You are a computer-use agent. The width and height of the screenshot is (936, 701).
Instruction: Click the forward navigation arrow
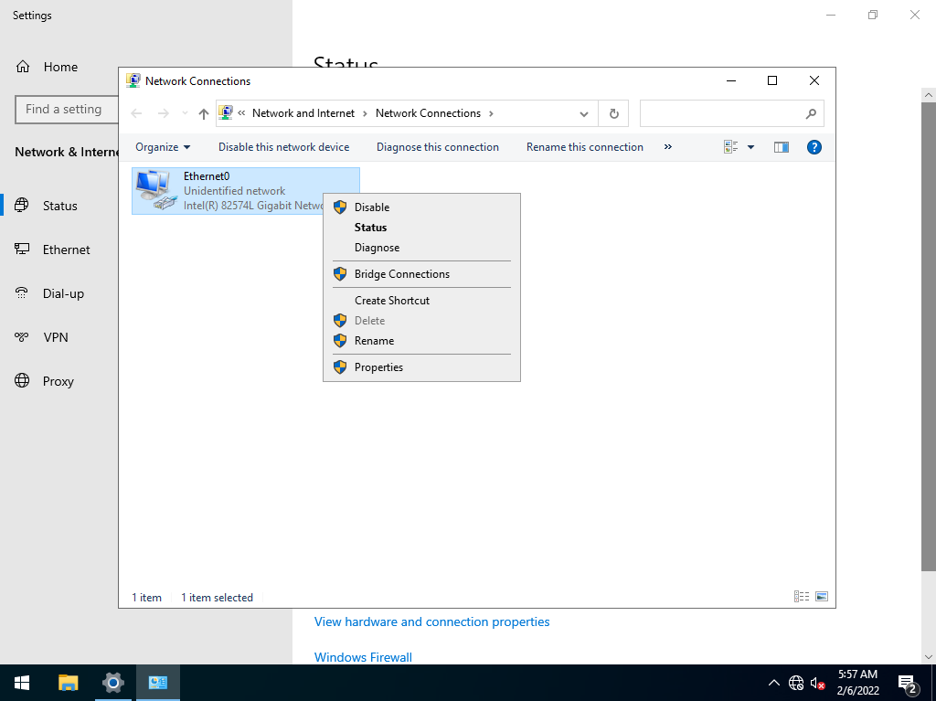click(163, 113)
